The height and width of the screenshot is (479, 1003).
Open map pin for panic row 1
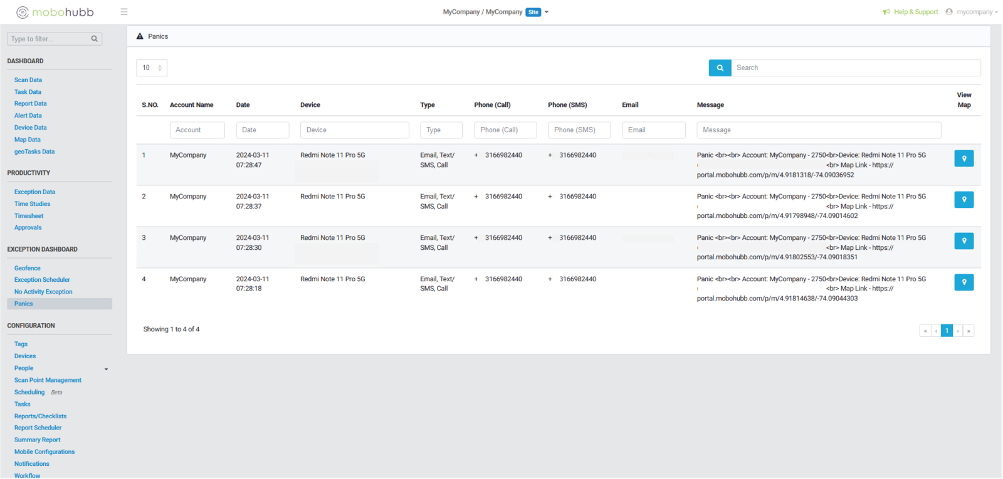[x=964, y=158]
